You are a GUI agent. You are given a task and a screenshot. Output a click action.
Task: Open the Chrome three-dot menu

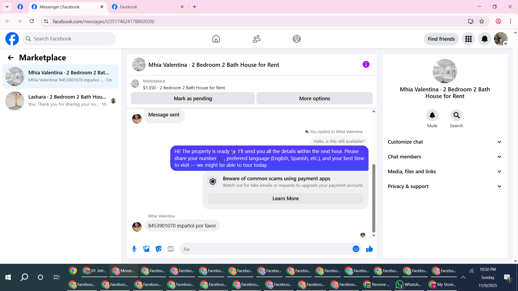click(510, 21)
